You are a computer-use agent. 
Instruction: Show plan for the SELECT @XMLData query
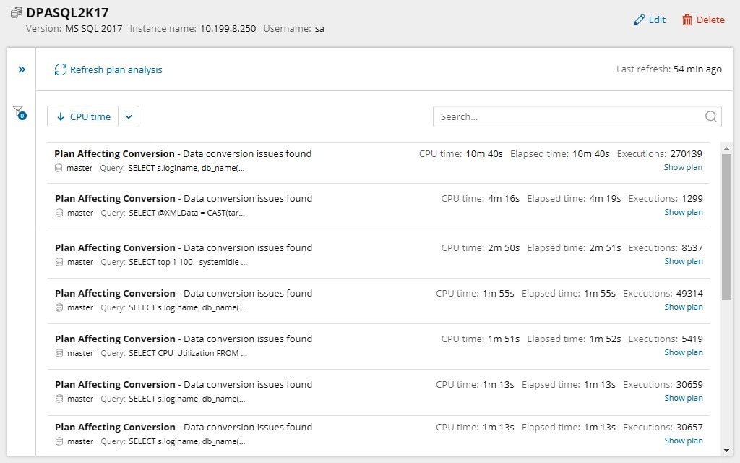[682, 212]
